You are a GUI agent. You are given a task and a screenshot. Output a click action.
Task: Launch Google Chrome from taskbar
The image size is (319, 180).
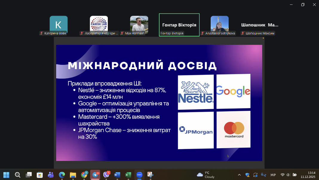tap(84, 175)
